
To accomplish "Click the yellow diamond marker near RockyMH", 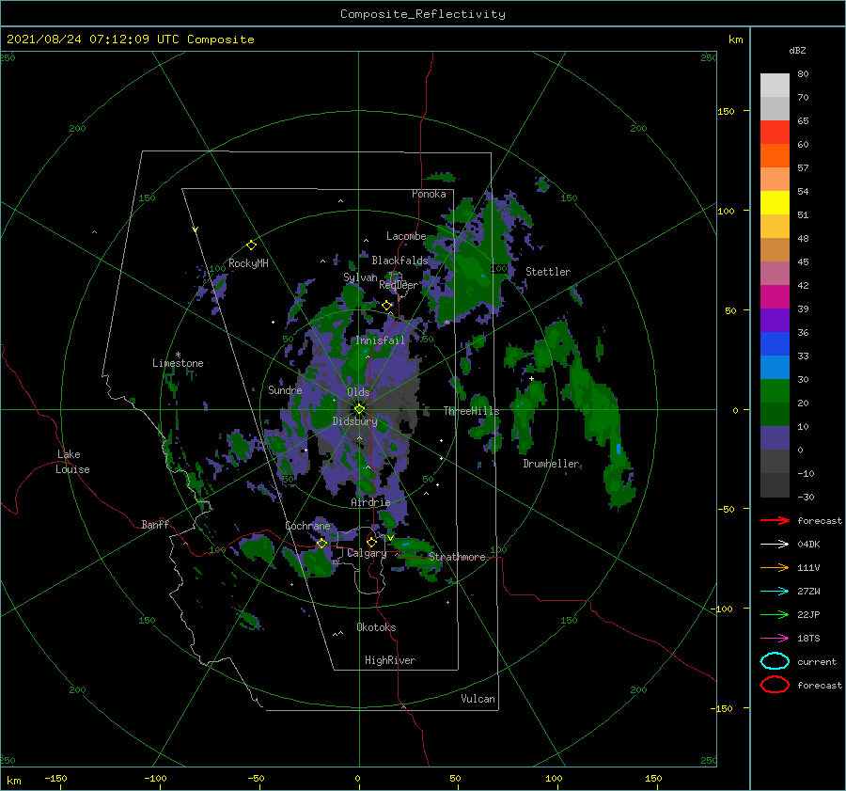I will 251,245.
